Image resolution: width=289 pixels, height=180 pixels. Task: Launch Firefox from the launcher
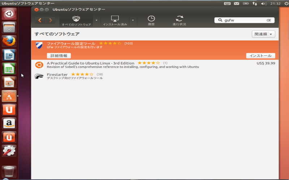(9, 41)
